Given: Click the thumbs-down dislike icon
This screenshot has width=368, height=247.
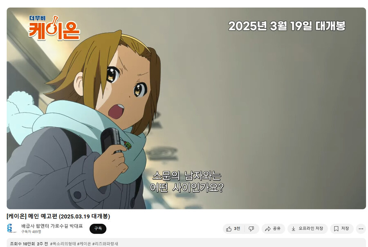Looking at the screenshot, I should (251, 229).
